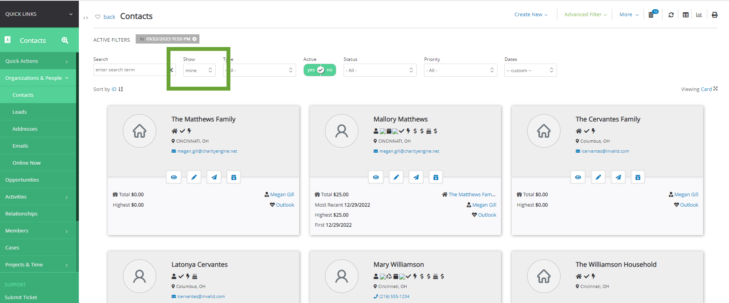Expand Activities in the sidebar
This screenshot has height=303, width=729.
(x=38, y=197)
